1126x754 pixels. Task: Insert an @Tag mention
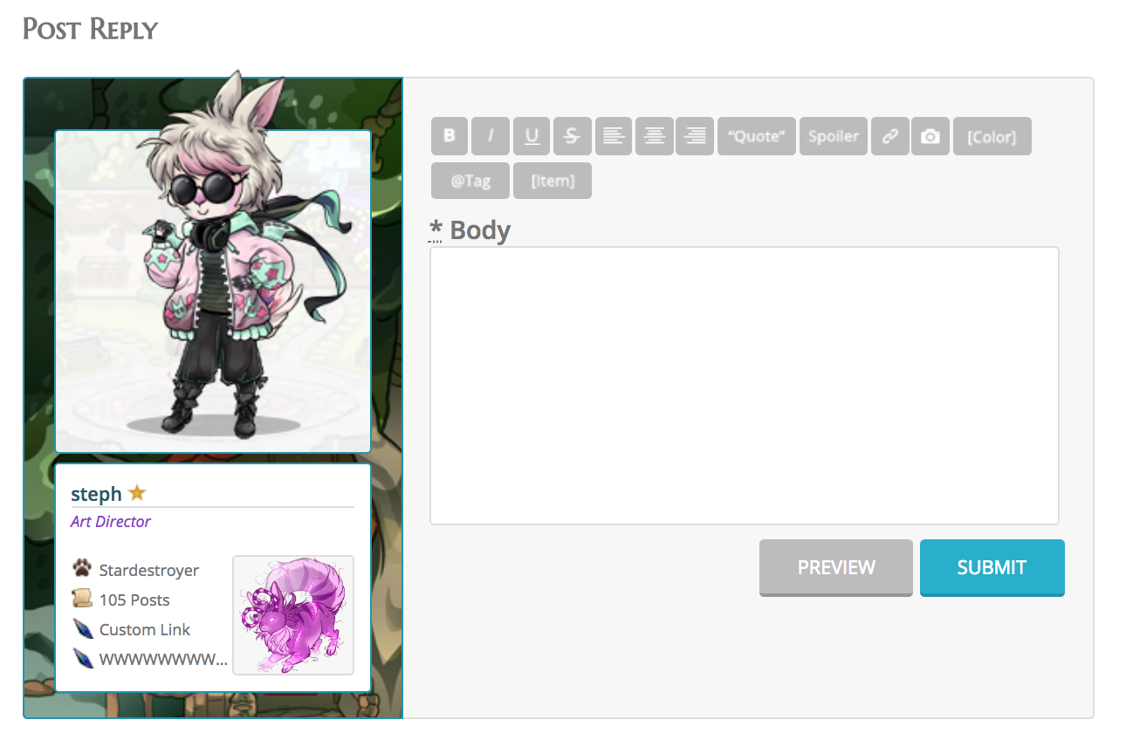click(470, 181)
